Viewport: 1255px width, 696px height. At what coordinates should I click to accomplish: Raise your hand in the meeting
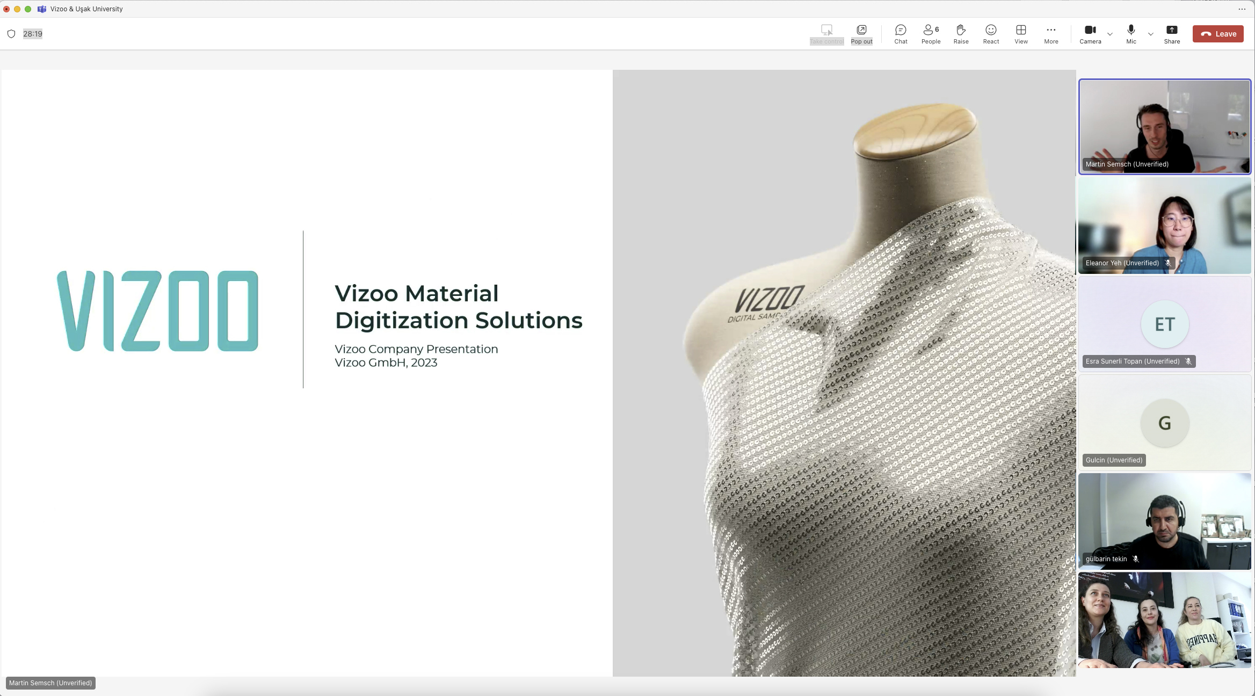tap(961, 34)
